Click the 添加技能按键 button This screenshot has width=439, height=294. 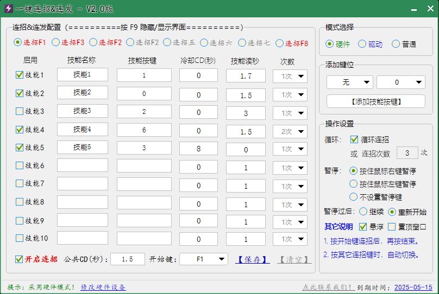[x=375, y=101]
